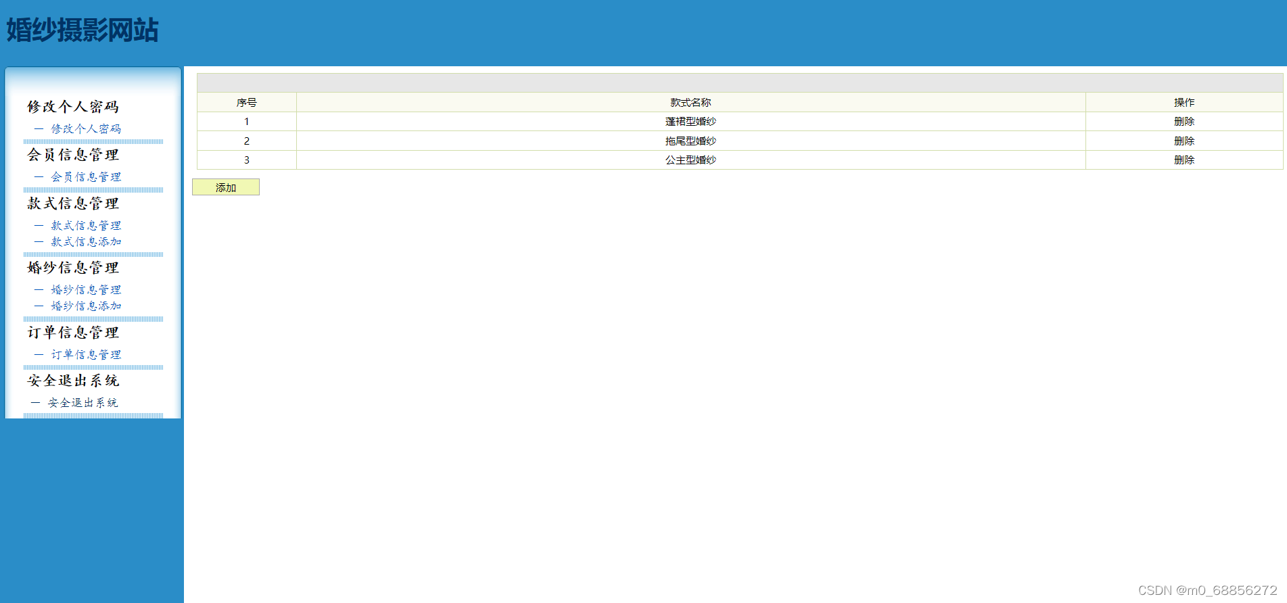This screenshot has height=603, width=1287.
Task: Delete the 公主型婚纱 row
Action: point(1184,160)
